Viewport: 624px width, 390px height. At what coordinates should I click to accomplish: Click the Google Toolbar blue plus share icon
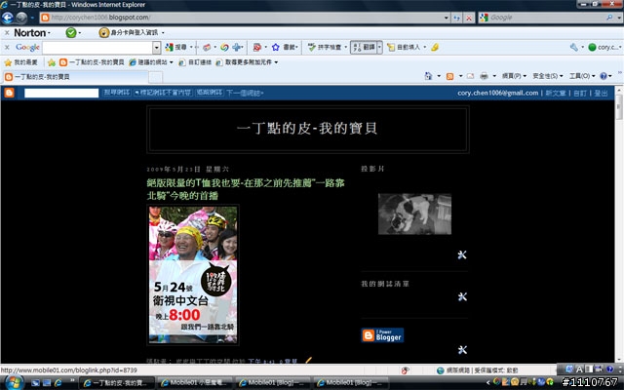[237, 48]
